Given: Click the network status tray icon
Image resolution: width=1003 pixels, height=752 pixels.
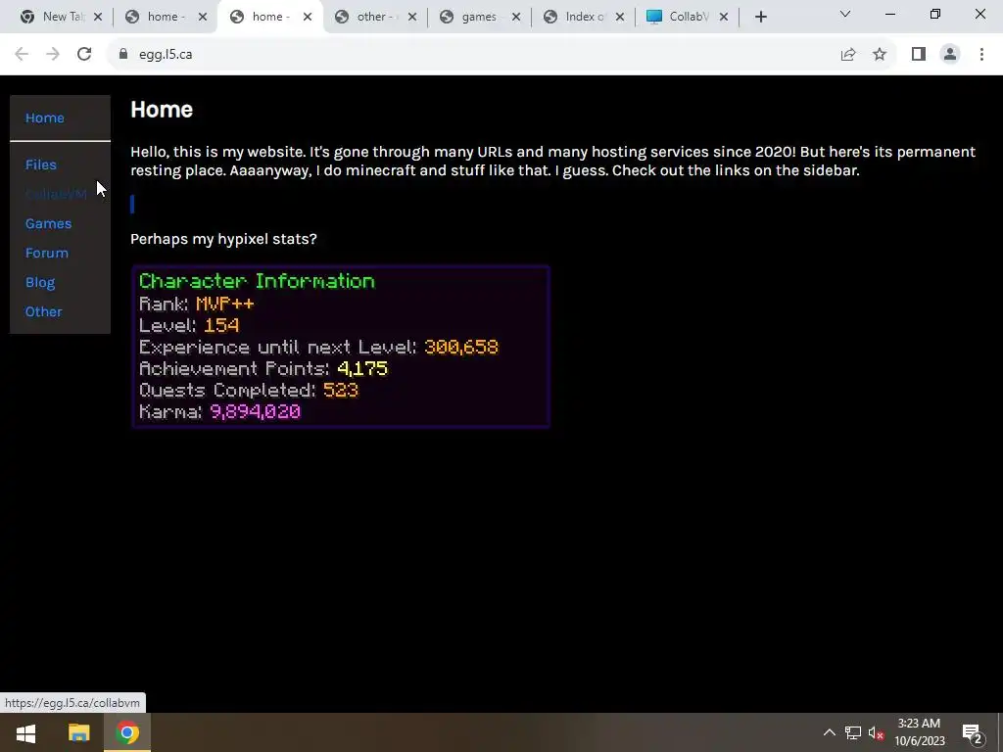Looking at the screenshot, I should [x=853, y=732].
